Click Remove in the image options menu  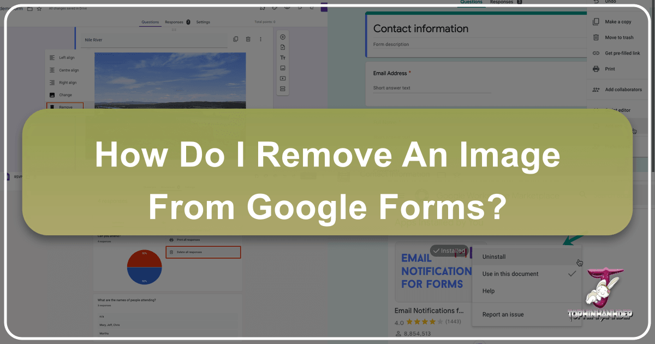(x=65, y=107)
